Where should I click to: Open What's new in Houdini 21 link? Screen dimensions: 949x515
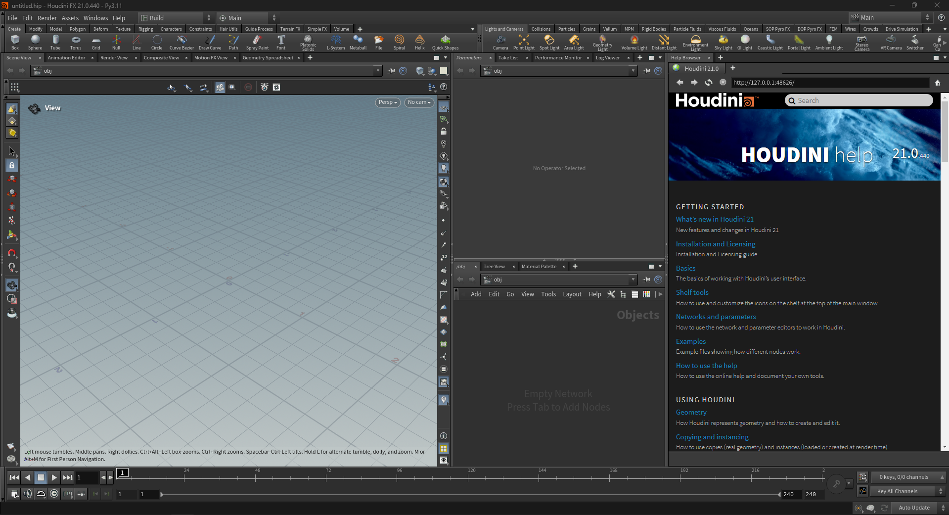coord(715,219)
